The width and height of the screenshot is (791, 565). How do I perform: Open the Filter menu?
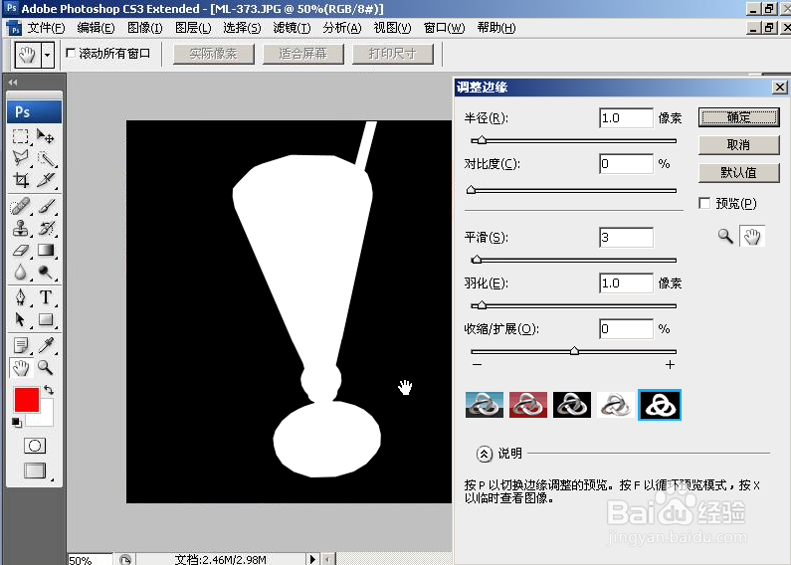pos(293,28)
